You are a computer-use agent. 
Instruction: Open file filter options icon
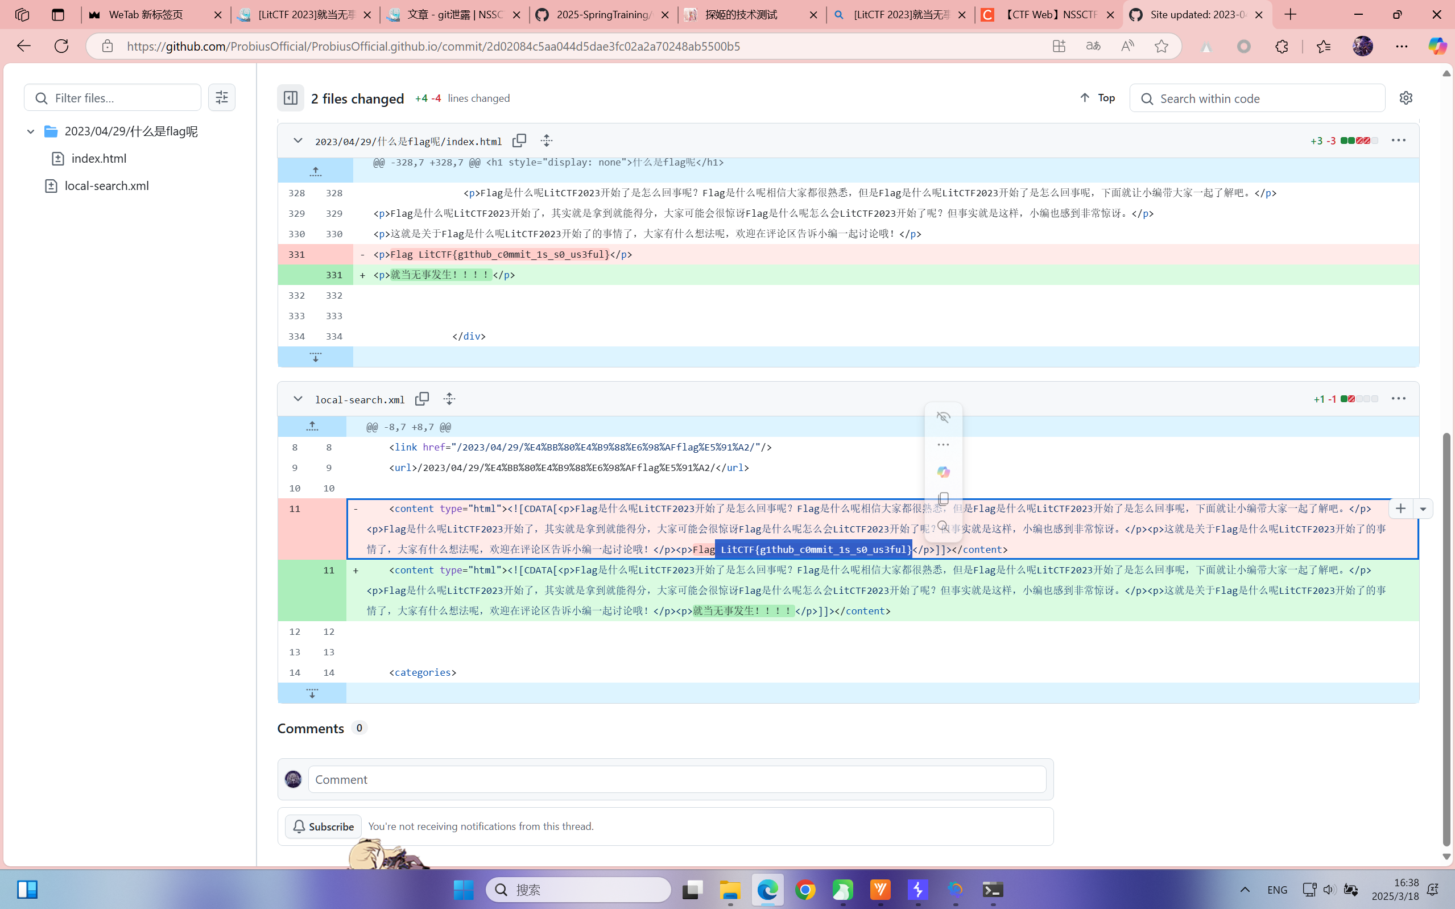point(222,97)
